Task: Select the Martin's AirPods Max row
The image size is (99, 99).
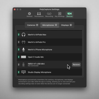Action: [x=50, y=35]
